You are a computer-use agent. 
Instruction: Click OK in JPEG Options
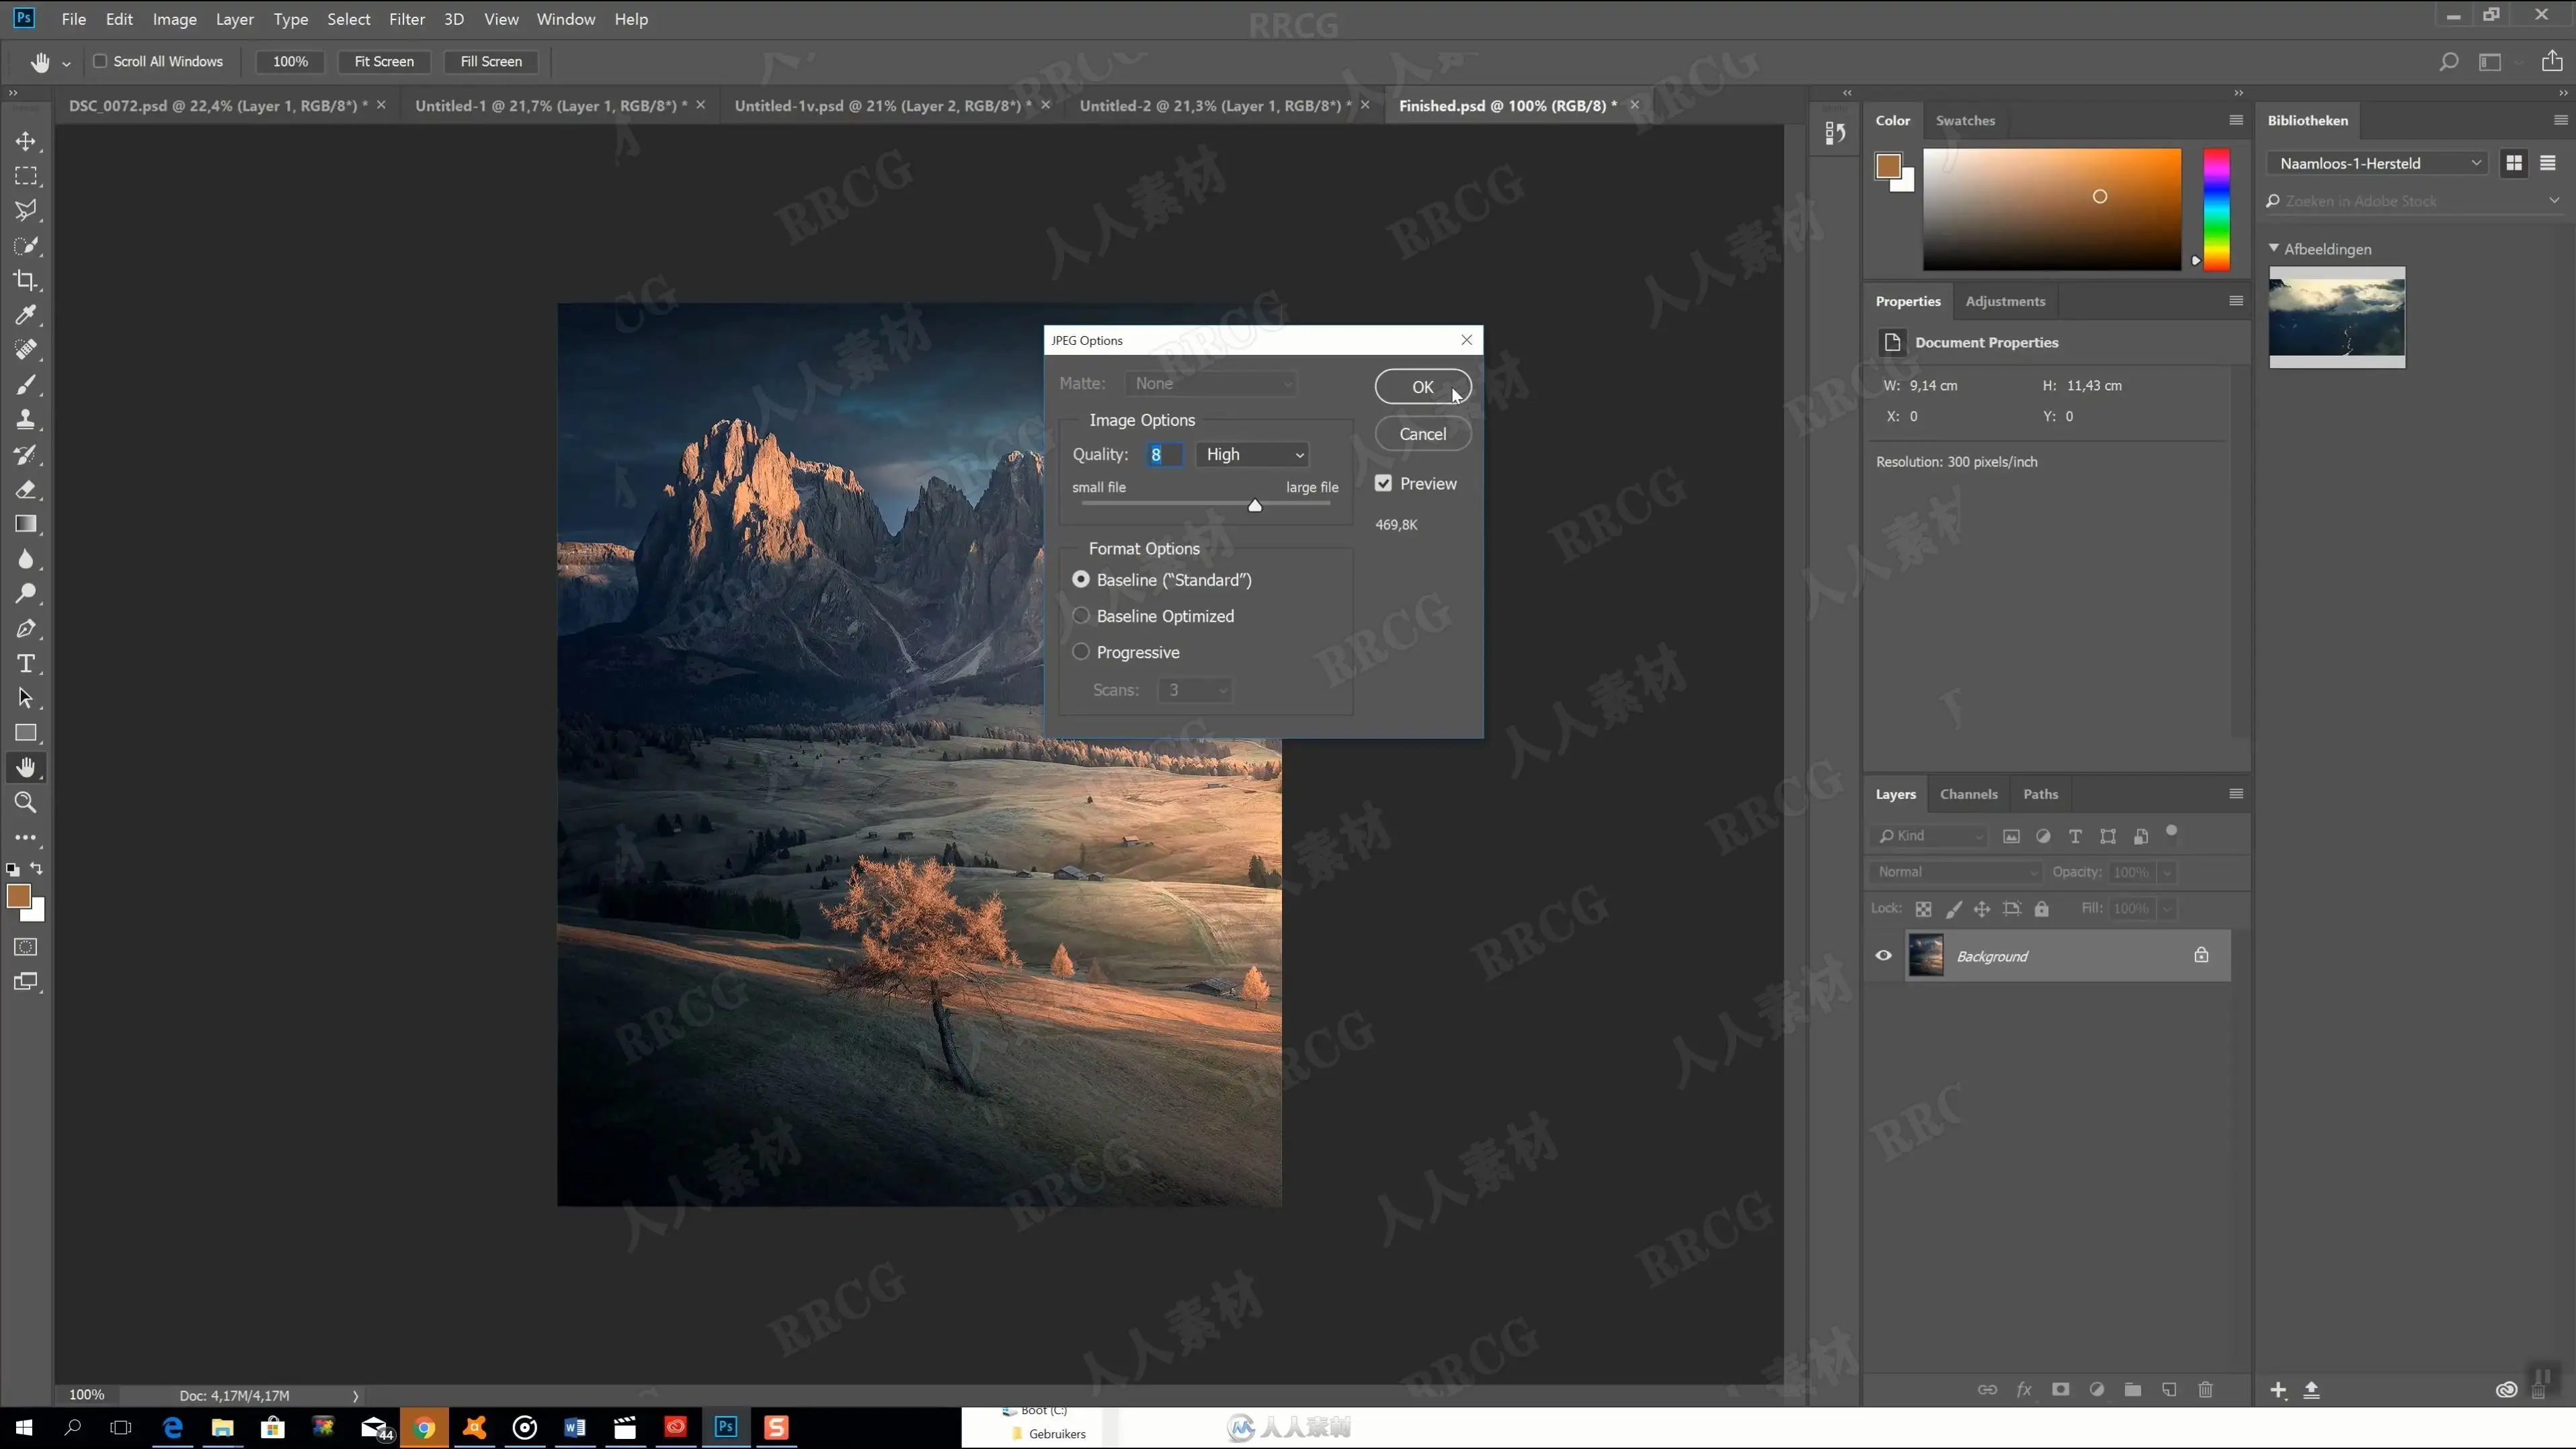[x=1422, y=387]
